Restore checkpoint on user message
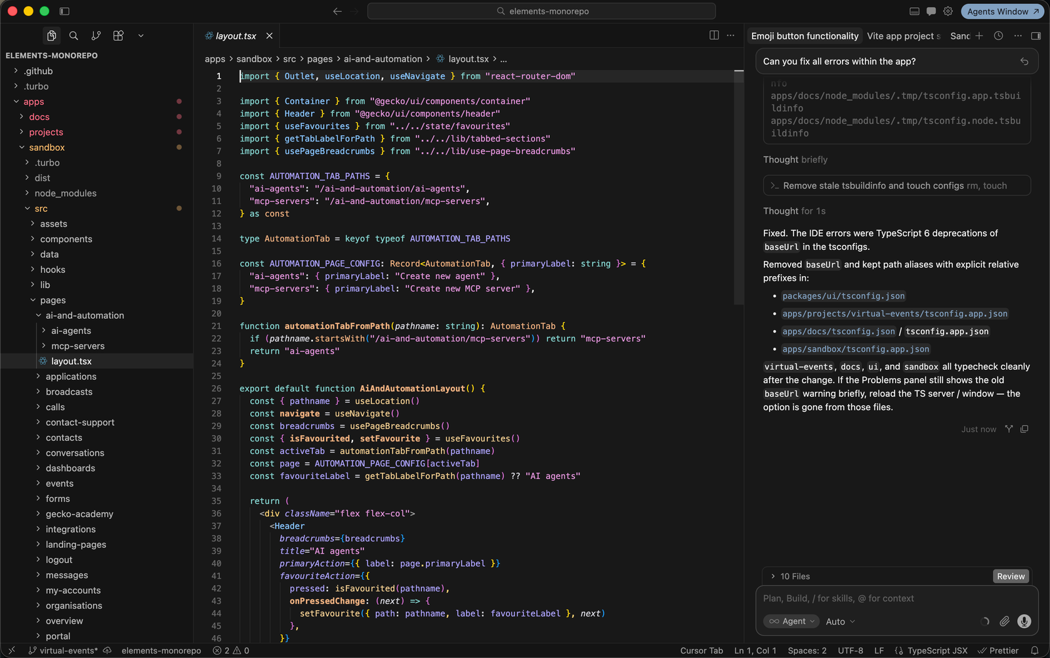Viewport: 1050px width, 658px height. pos(1024,61)
